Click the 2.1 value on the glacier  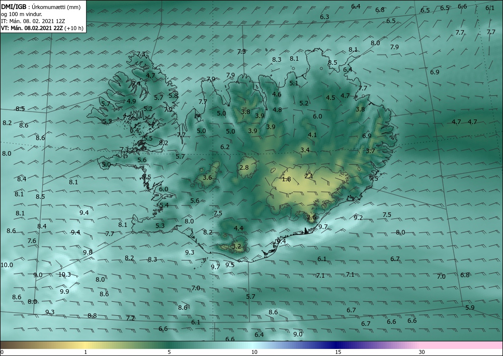(309, 176)
